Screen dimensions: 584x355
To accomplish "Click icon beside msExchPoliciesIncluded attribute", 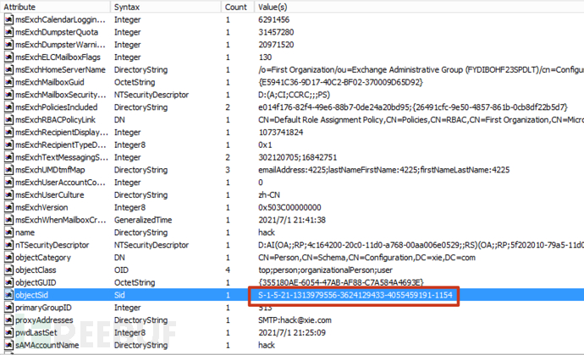I will pyautogui.click(x=9, y=107).
